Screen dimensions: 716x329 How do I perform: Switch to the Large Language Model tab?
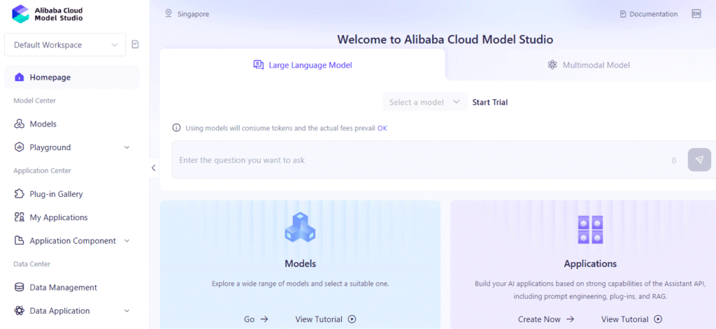(303, 65)
